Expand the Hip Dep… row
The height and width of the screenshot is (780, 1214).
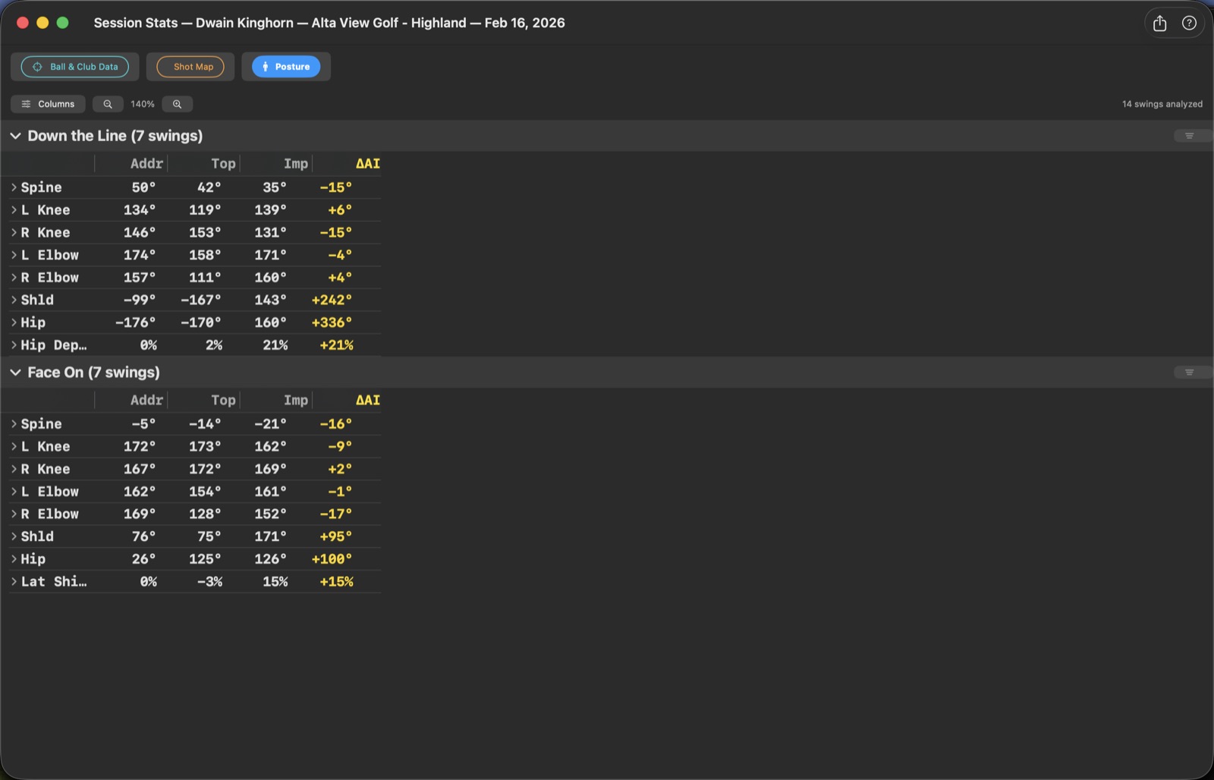click(x=14, y=345)
